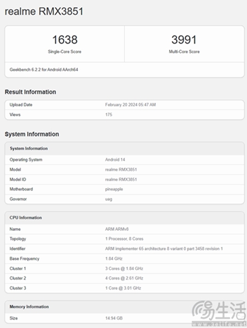The width and height of the screenshot is (247, 328).
Task: Click the ARM implementer identifier string
Action: click(x=164, y=249)
